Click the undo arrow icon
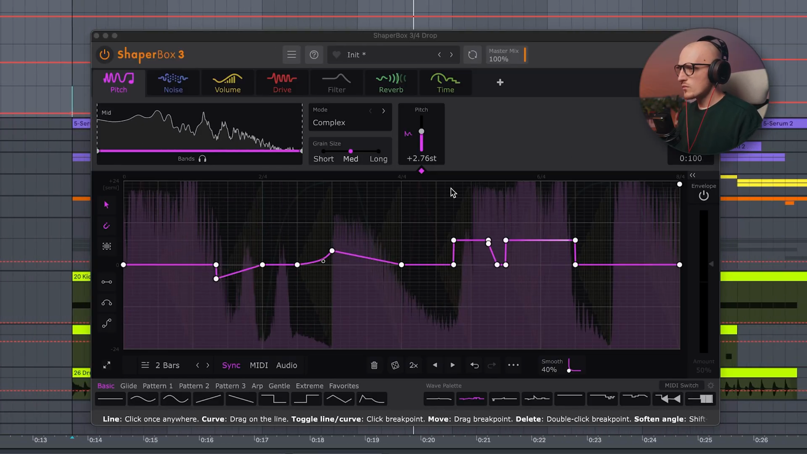The height and width of the screenshot is (454, 807). pyautogui.click(x=475, y=365)
